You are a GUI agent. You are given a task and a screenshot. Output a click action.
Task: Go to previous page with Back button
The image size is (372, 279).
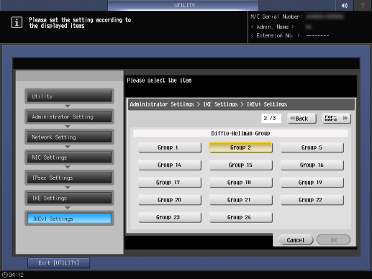301,119
